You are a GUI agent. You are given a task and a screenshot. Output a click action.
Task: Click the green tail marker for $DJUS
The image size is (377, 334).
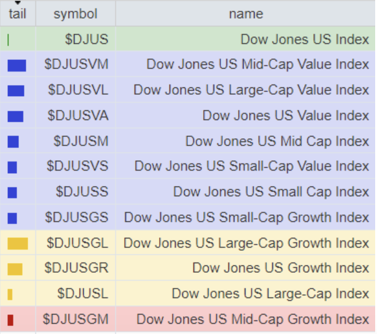point(8,40)
